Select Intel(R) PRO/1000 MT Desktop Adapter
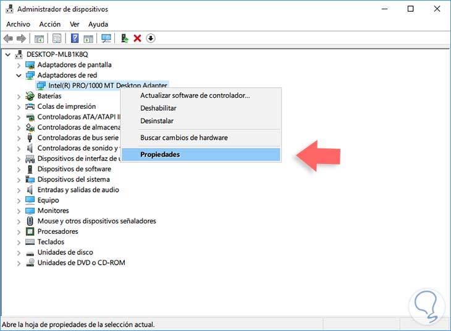Viewport: 451px width, 331px height. (x=107, y=85)
